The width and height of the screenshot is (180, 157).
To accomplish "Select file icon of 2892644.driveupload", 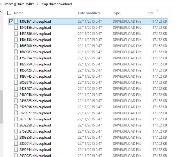I will point(16,149).
